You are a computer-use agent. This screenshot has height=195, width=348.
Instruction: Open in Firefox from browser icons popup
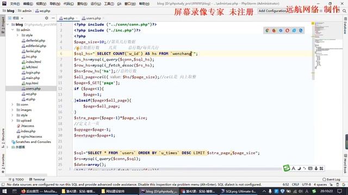tap(274, 30)
